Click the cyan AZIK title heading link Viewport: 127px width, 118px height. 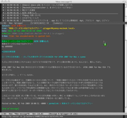tap(41, 41)
